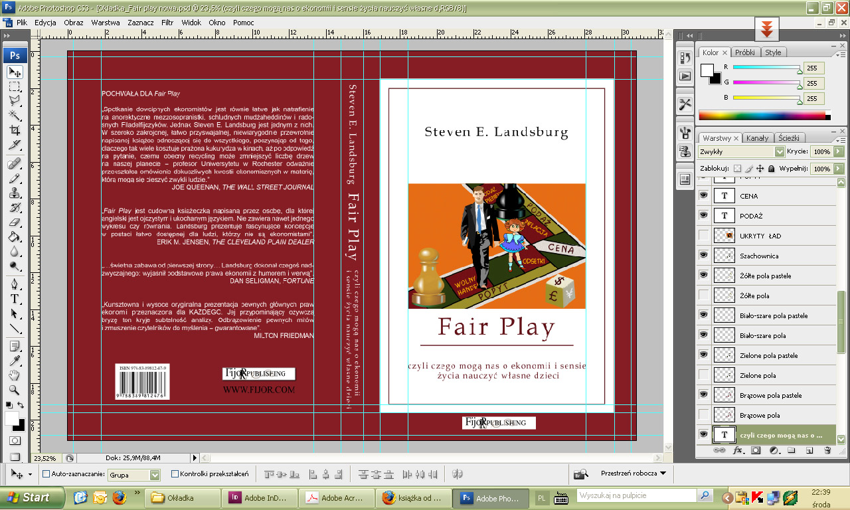Click the layer styles fx icon
This screenshot has width=850, height=510.
pos(738,450)
